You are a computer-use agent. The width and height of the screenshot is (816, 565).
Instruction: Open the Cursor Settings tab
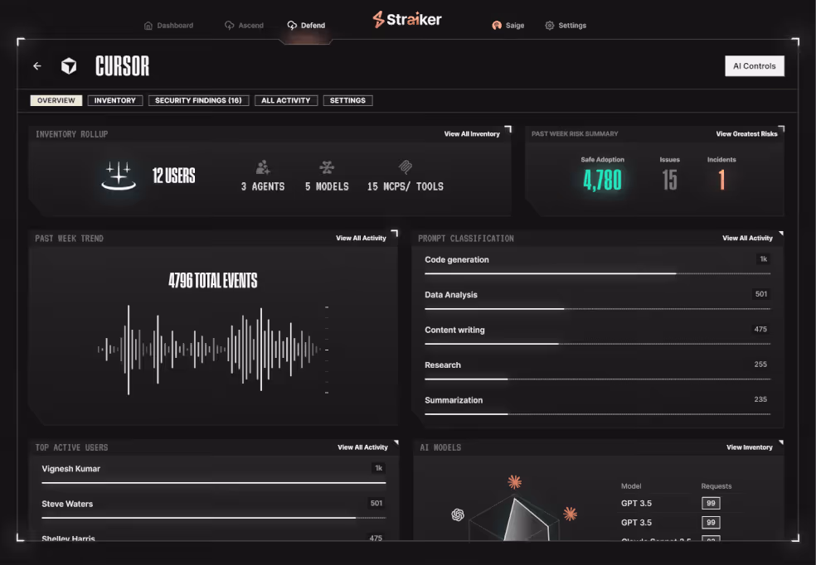pos(347,100)
